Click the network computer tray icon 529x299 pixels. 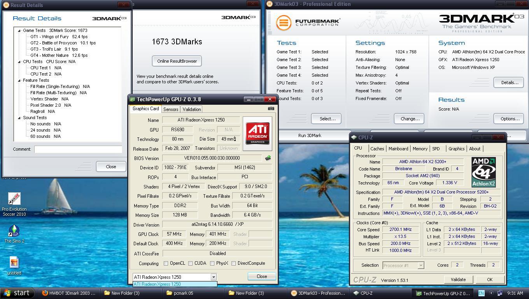tap(500, 293)
